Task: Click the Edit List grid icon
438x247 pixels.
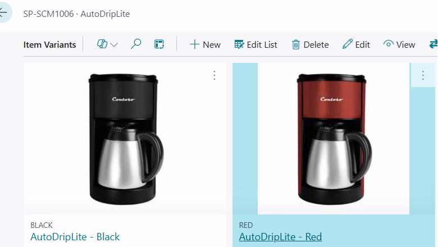Action: (x=239, y=44)
